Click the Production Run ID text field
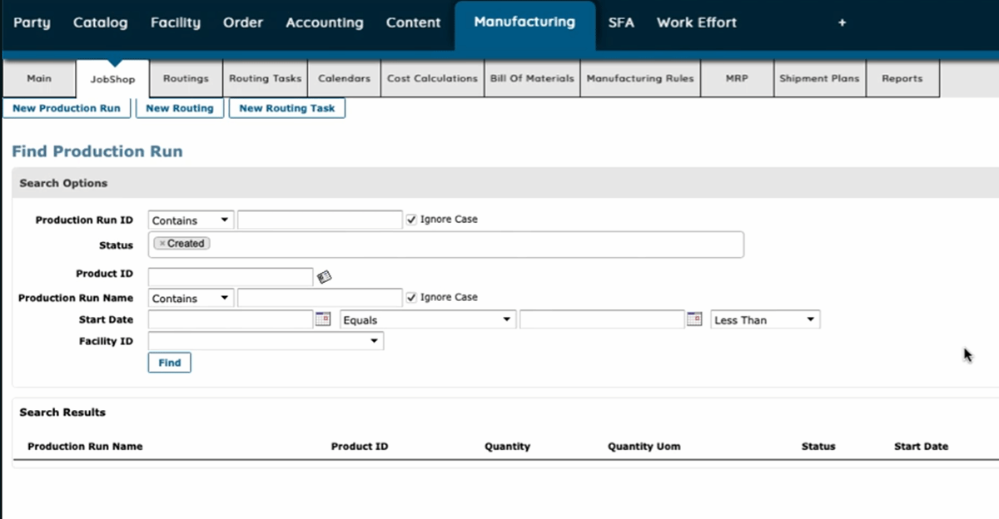The height and width of the screenshot is (519, 999). 319,219
